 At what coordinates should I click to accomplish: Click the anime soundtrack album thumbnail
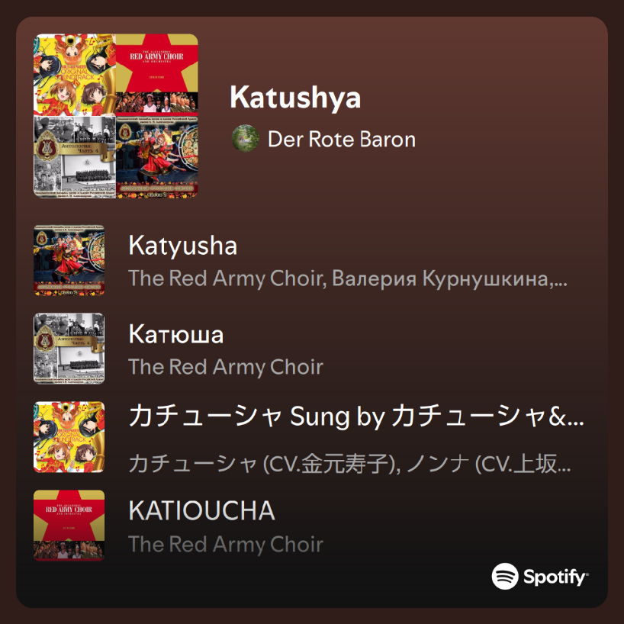point(69,437)
